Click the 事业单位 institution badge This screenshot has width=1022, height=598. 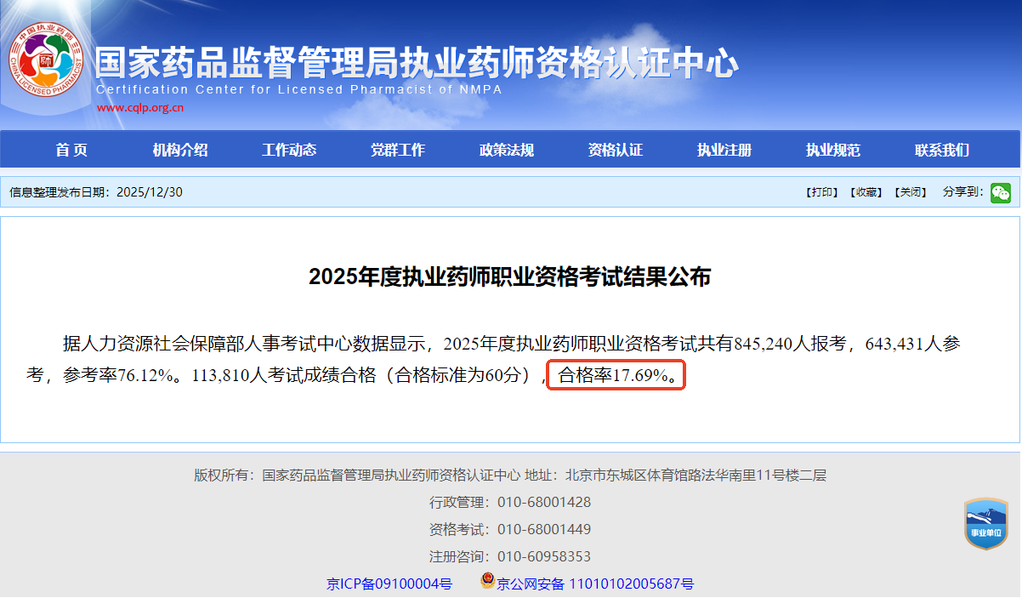point(985,524)
